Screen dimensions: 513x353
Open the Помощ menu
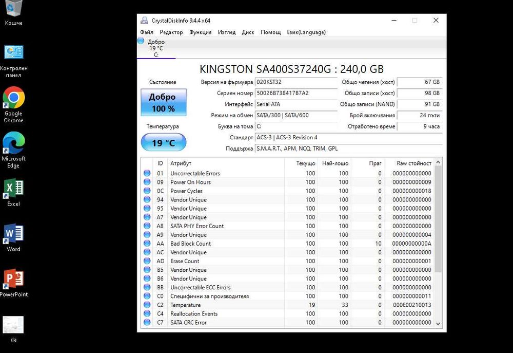270,32
